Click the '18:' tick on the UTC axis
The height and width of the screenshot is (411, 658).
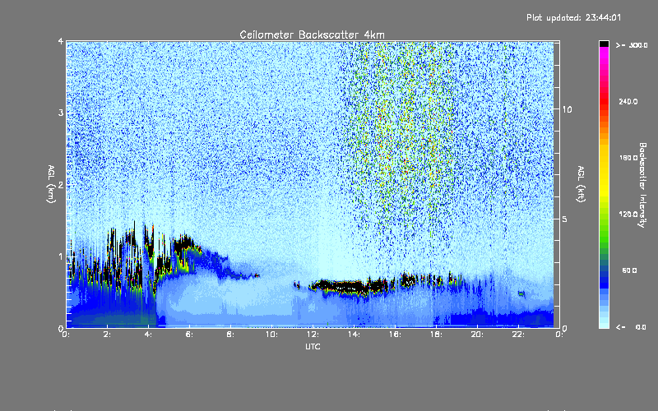point(436,335)
